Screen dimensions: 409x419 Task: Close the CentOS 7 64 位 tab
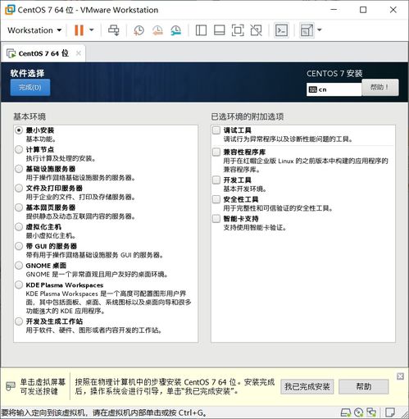click(x=79, y=53)
